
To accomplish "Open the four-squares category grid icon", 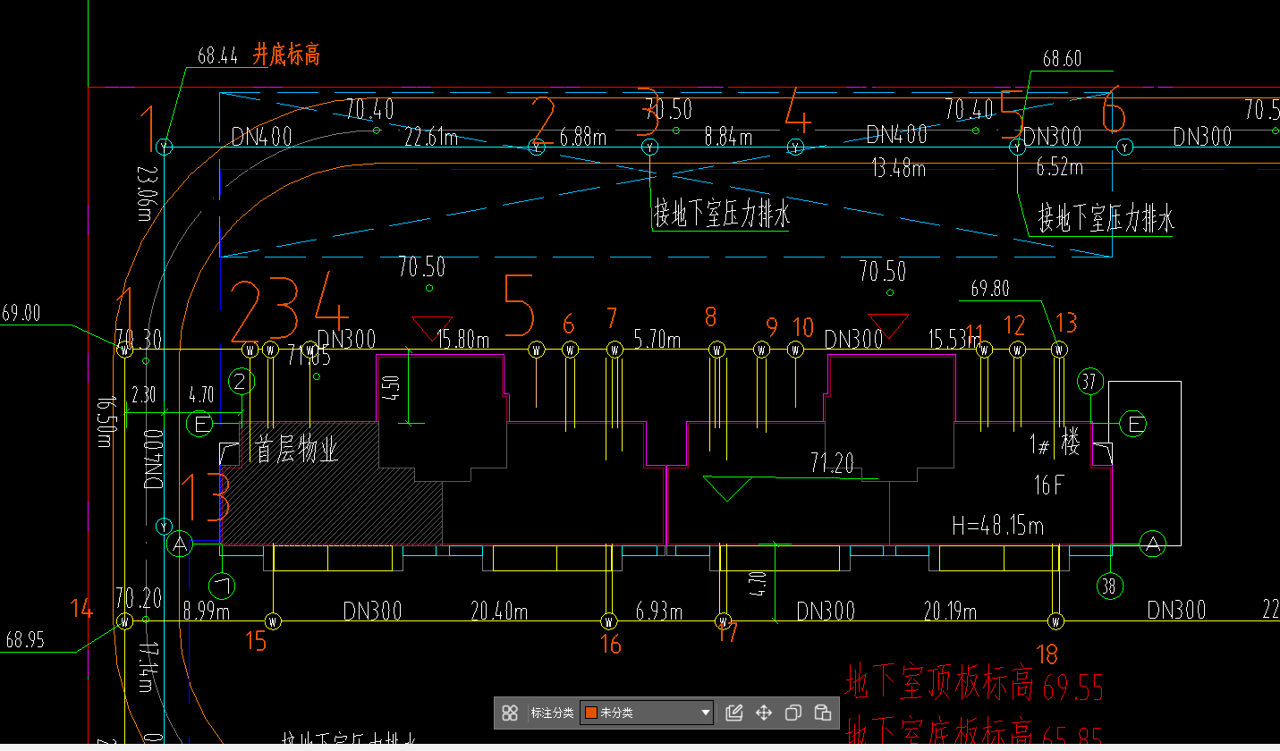I will pos(510,713).
